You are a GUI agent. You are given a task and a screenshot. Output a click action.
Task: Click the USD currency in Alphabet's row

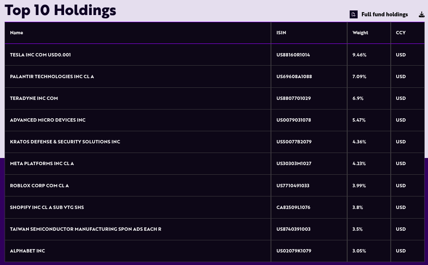tap(400, 251)
